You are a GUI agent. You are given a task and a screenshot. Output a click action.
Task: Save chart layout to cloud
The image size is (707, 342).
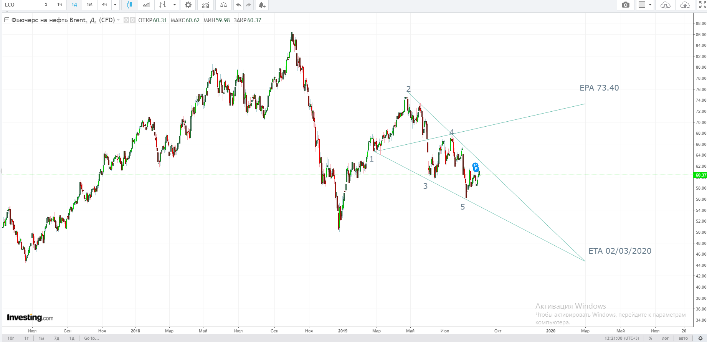pos(685,5)
